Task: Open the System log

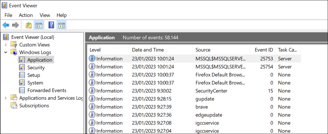Action: [x=35, y=83]
